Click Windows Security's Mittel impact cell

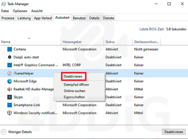pos(139,113)
